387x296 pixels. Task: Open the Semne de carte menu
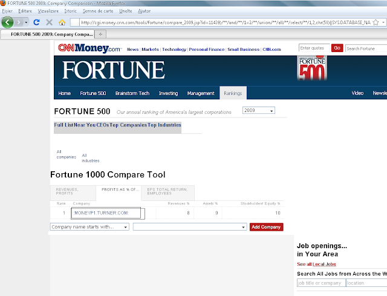pos(98,11)
